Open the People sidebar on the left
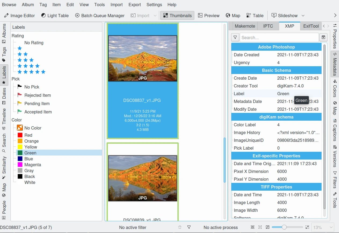Screen dimensions: 339x233 (4, 210)
